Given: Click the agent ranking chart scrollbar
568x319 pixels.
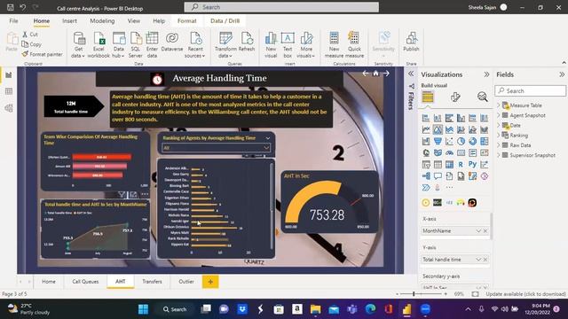Looking at the screenshot, I should click(272, 206).
